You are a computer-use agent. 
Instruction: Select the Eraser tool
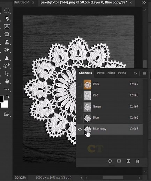(x=7, y=50)
